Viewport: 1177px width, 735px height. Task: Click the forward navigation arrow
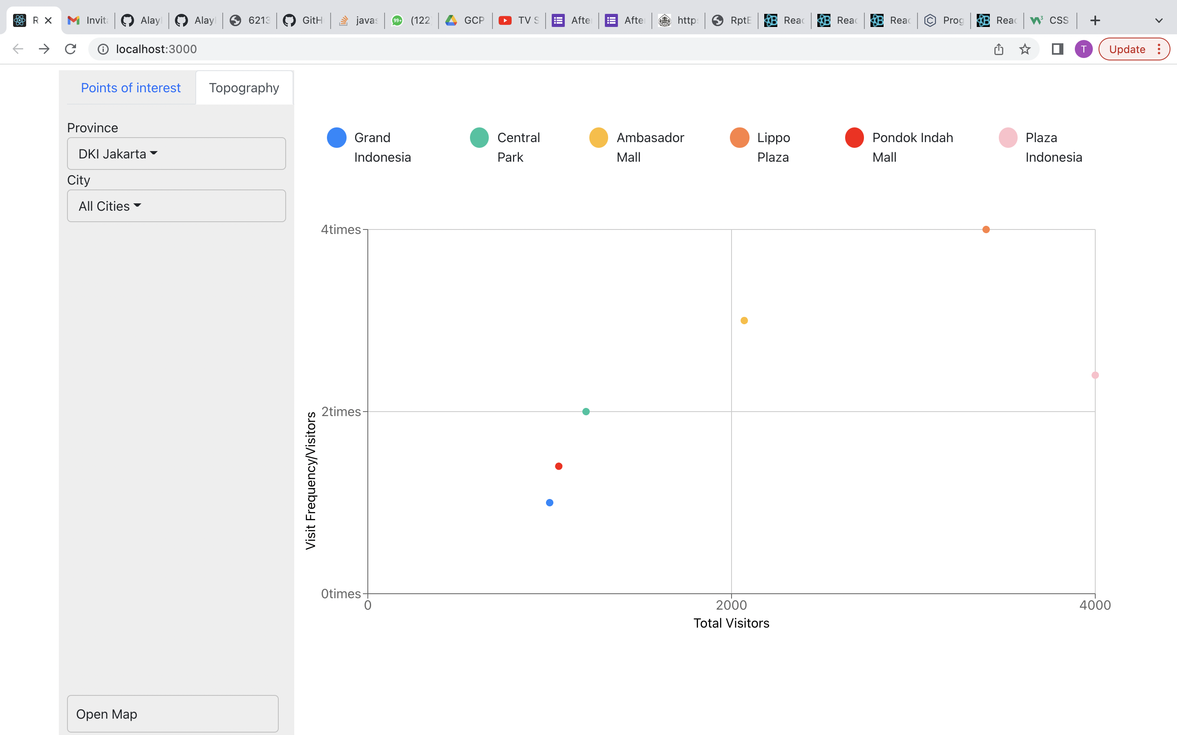tap(44, 49)
